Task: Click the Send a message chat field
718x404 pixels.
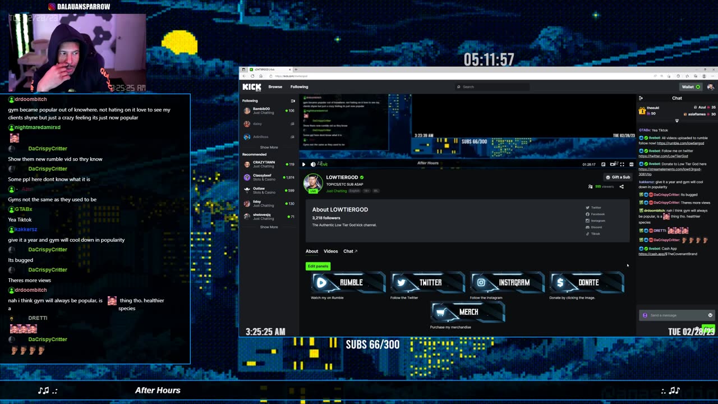Action: pos(678,315)
